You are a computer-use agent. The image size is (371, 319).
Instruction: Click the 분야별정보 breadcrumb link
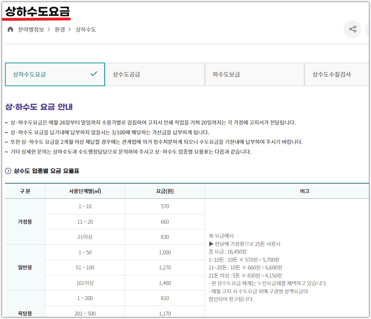tap(31, 30)
